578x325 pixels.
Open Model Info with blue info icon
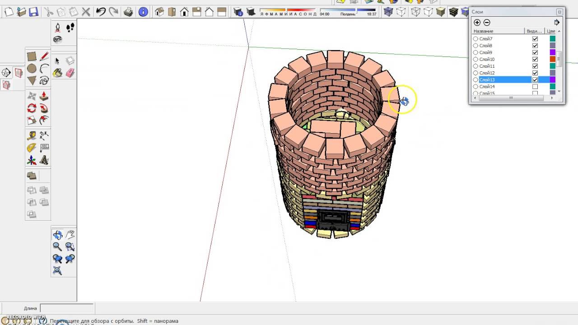[143, 12]
